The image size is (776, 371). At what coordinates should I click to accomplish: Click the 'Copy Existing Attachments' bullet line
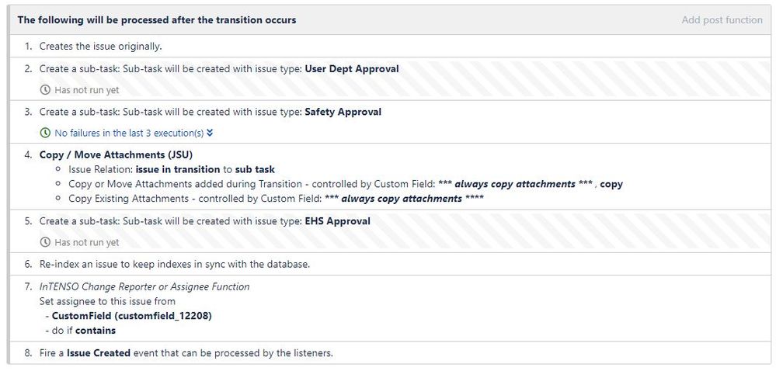tap(276, 199)
